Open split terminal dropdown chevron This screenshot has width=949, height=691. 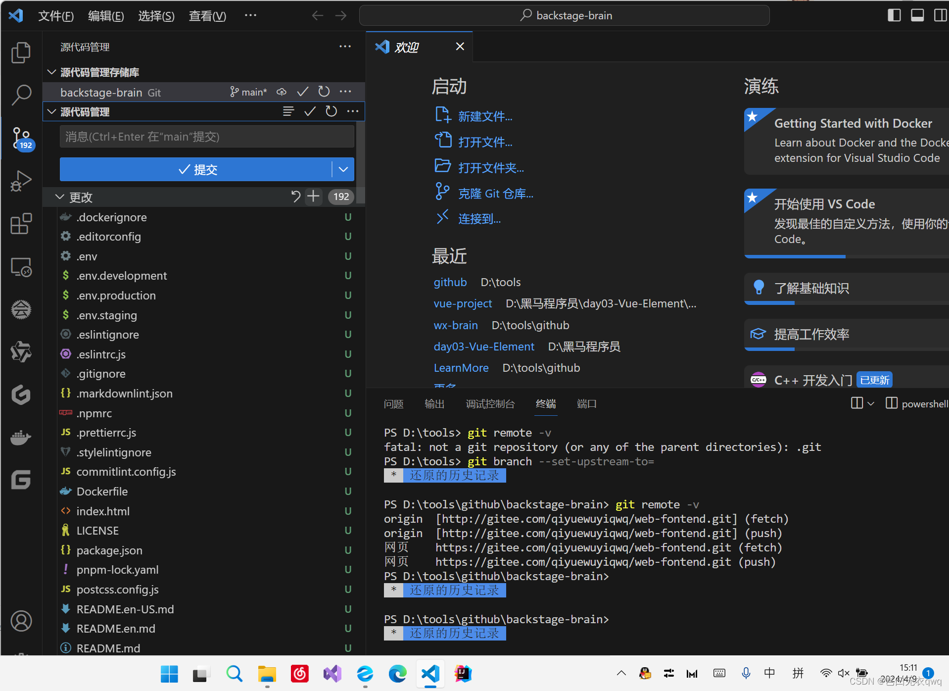(x=871, y=404)
